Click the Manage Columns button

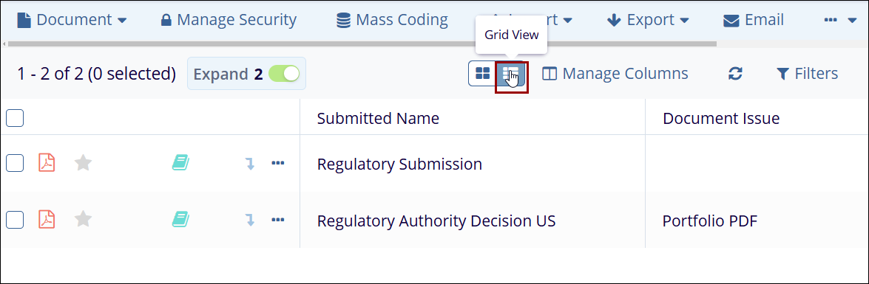point(615,74)
